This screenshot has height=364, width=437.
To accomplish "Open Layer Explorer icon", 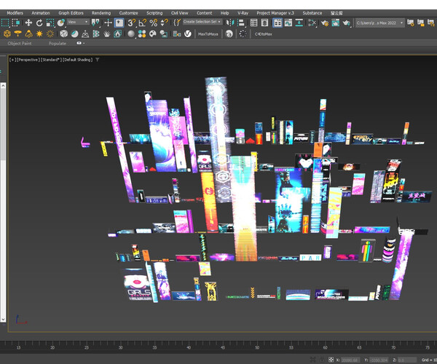I will (x=264, y=23).
